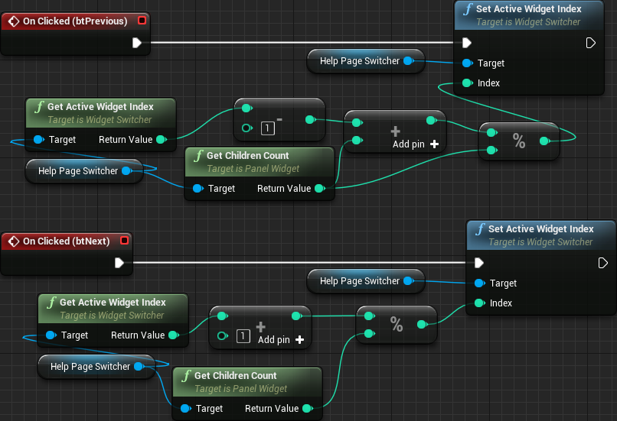Click Target pin of top Set Active Widget Index
This screenshot has width=617, height=421.
(467, 63)
